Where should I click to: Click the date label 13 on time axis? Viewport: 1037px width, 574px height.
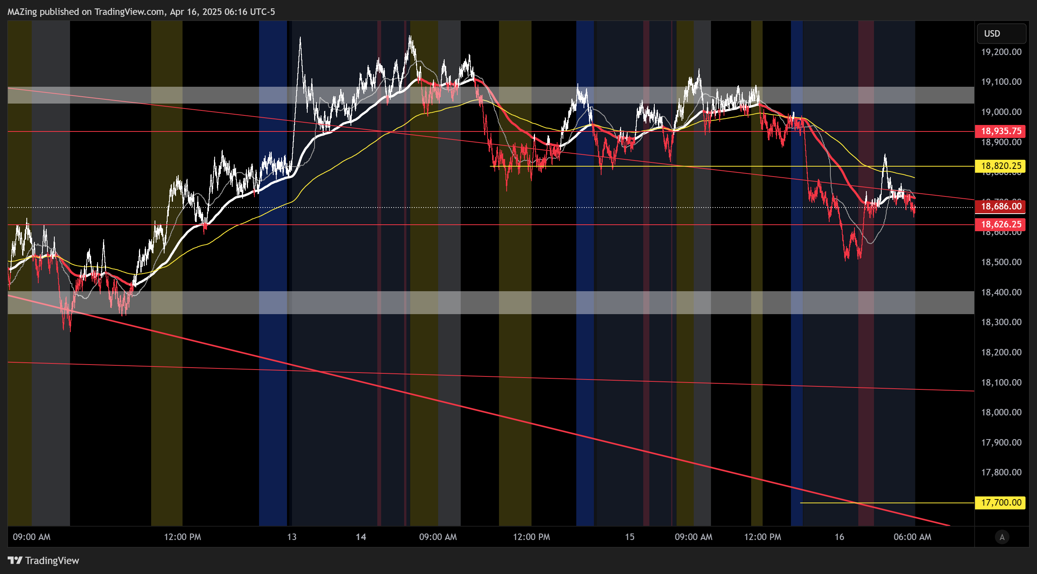point(292,537)
